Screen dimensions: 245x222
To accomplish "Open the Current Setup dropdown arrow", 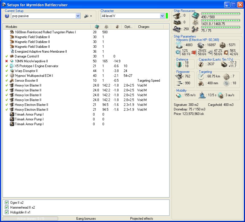I will 78,16.
